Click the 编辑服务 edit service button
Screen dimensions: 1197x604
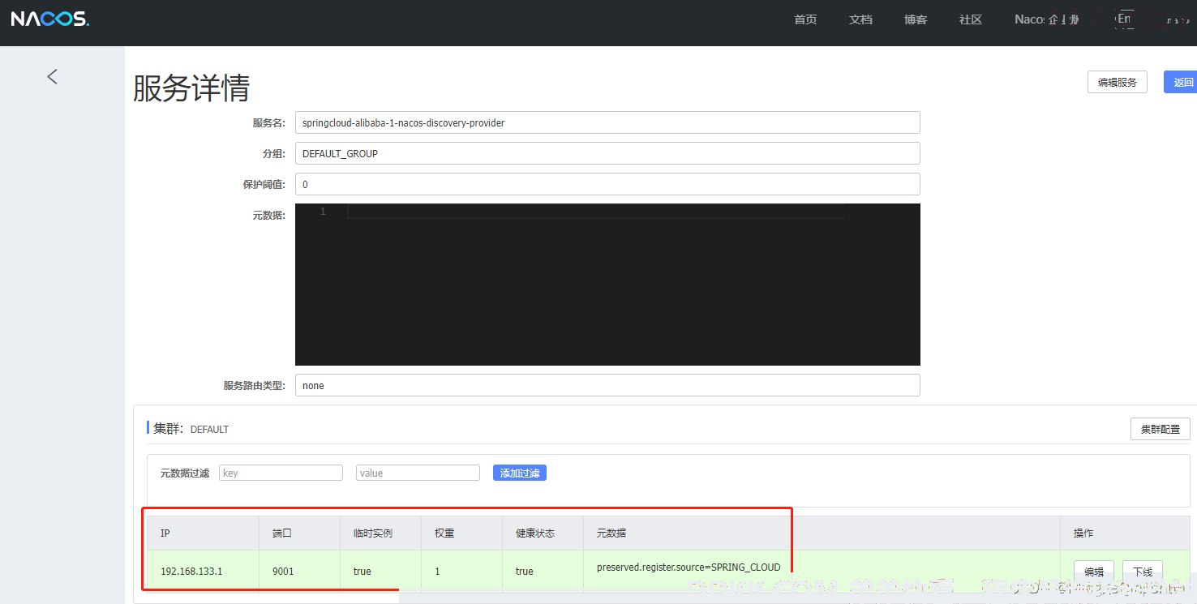[1117, 82]
